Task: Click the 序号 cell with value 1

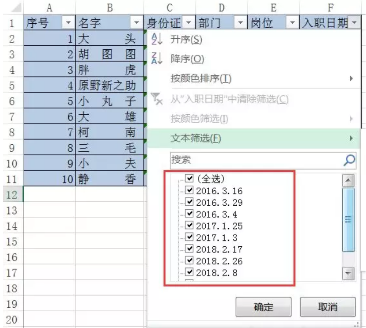Action: point(50,39)
